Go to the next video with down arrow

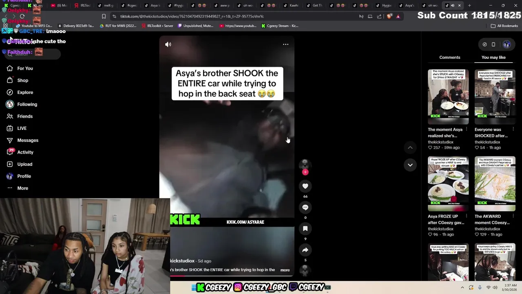[x=410, y=165]
